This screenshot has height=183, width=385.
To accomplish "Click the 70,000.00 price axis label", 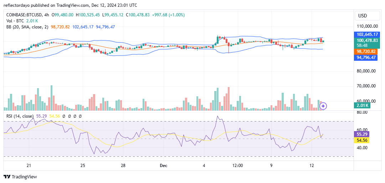I will [x=366, y=86].
